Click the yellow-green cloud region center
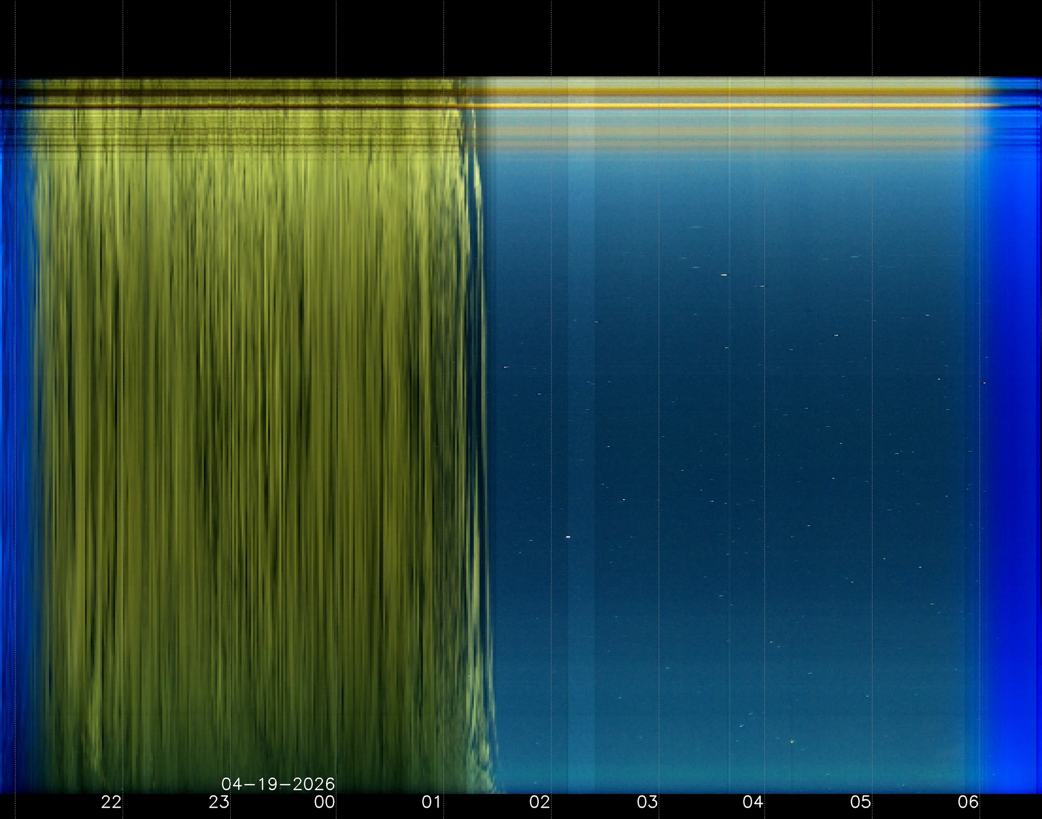Screen dimensions: 1042x819 point(255,434)
